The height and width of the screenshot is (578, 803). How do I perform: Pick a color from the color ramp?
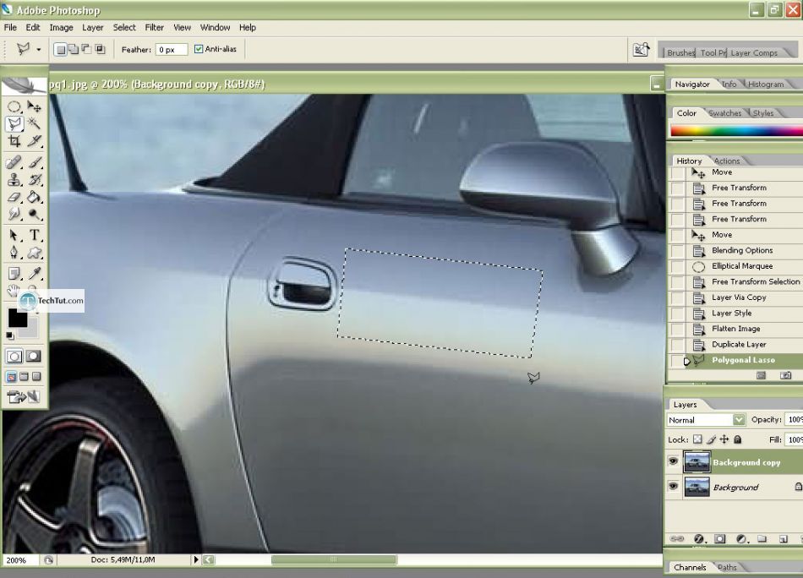click(736, 130)
